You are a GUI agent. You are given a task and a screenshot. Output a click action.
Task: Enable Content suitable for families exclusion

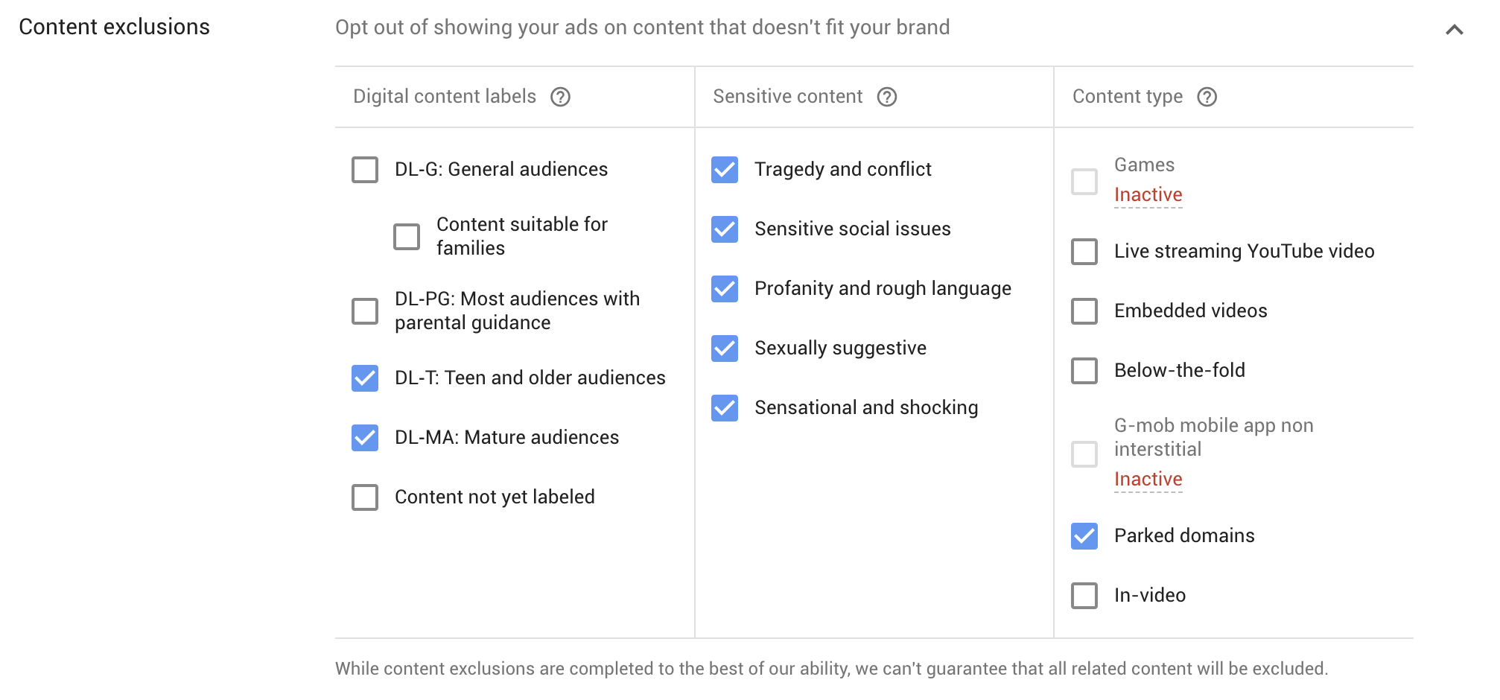click(x=407, y=237)
